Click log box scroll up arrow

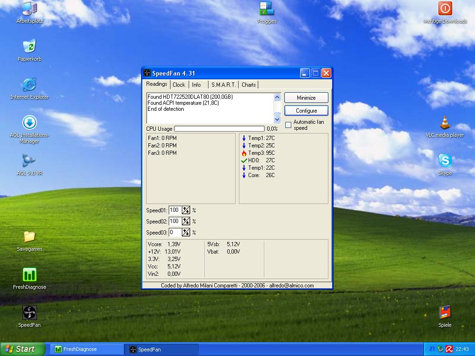click(x=277, y=97)
